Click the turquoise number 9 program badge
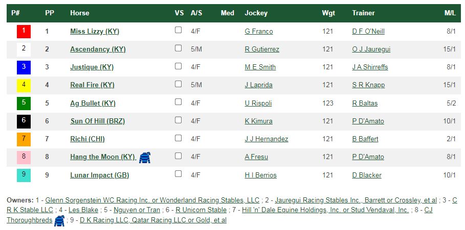 coord(24,175)
